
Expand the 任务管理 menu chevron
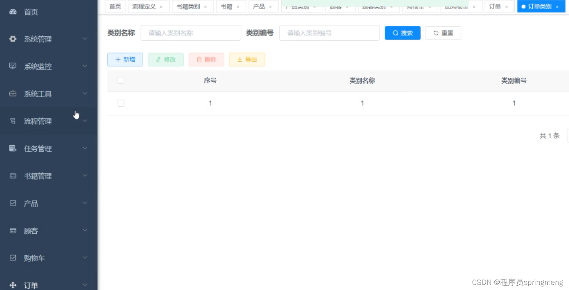85,148
